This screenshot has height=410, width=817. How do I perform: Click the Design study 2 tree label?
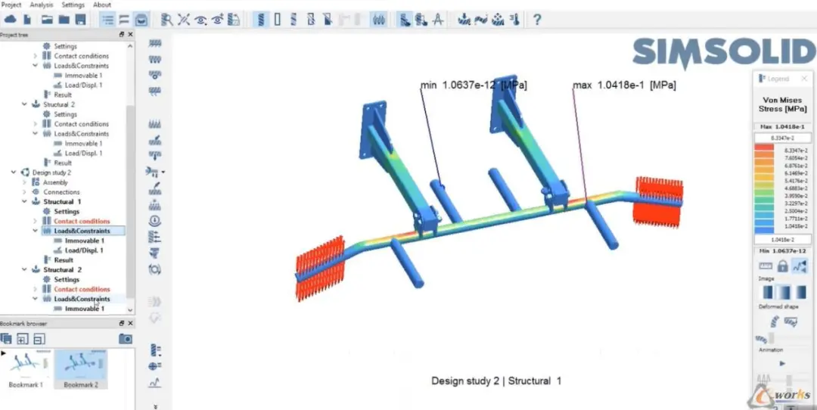pyautogui.click(x=51, y=172)
